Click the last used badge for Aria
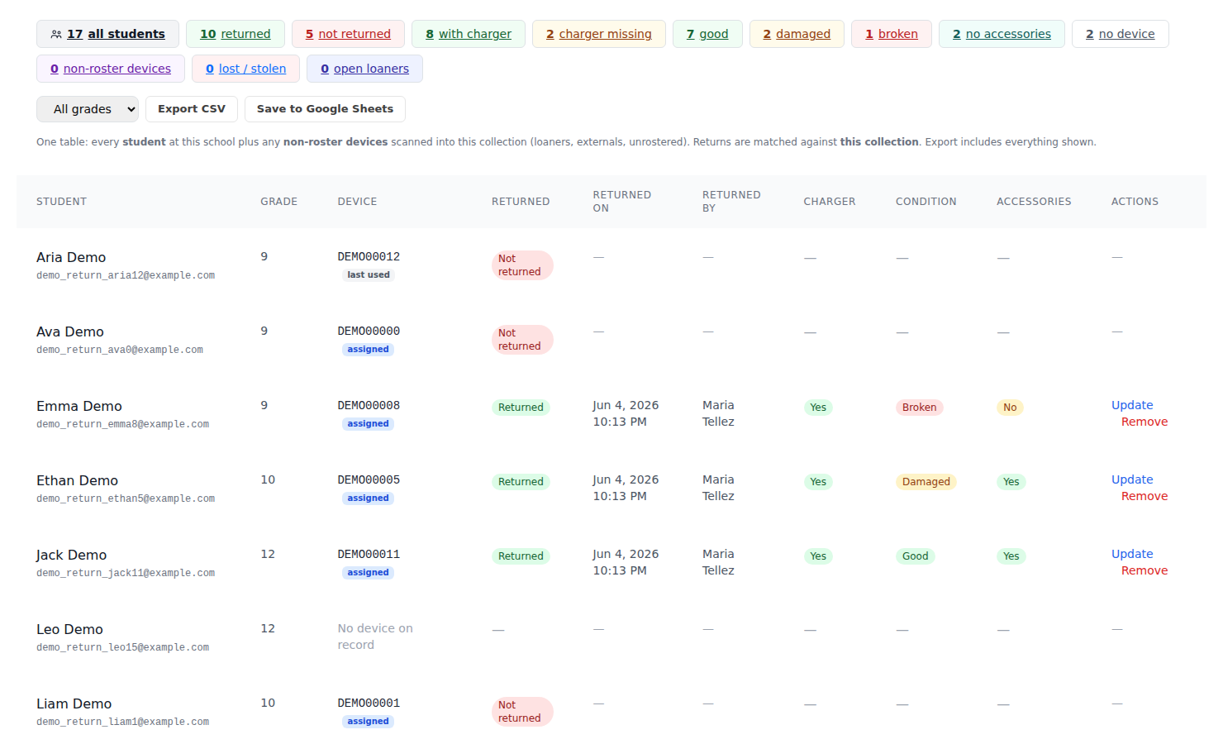The width and height of the screenshot is (1223, 744). [x=369, y=275]
